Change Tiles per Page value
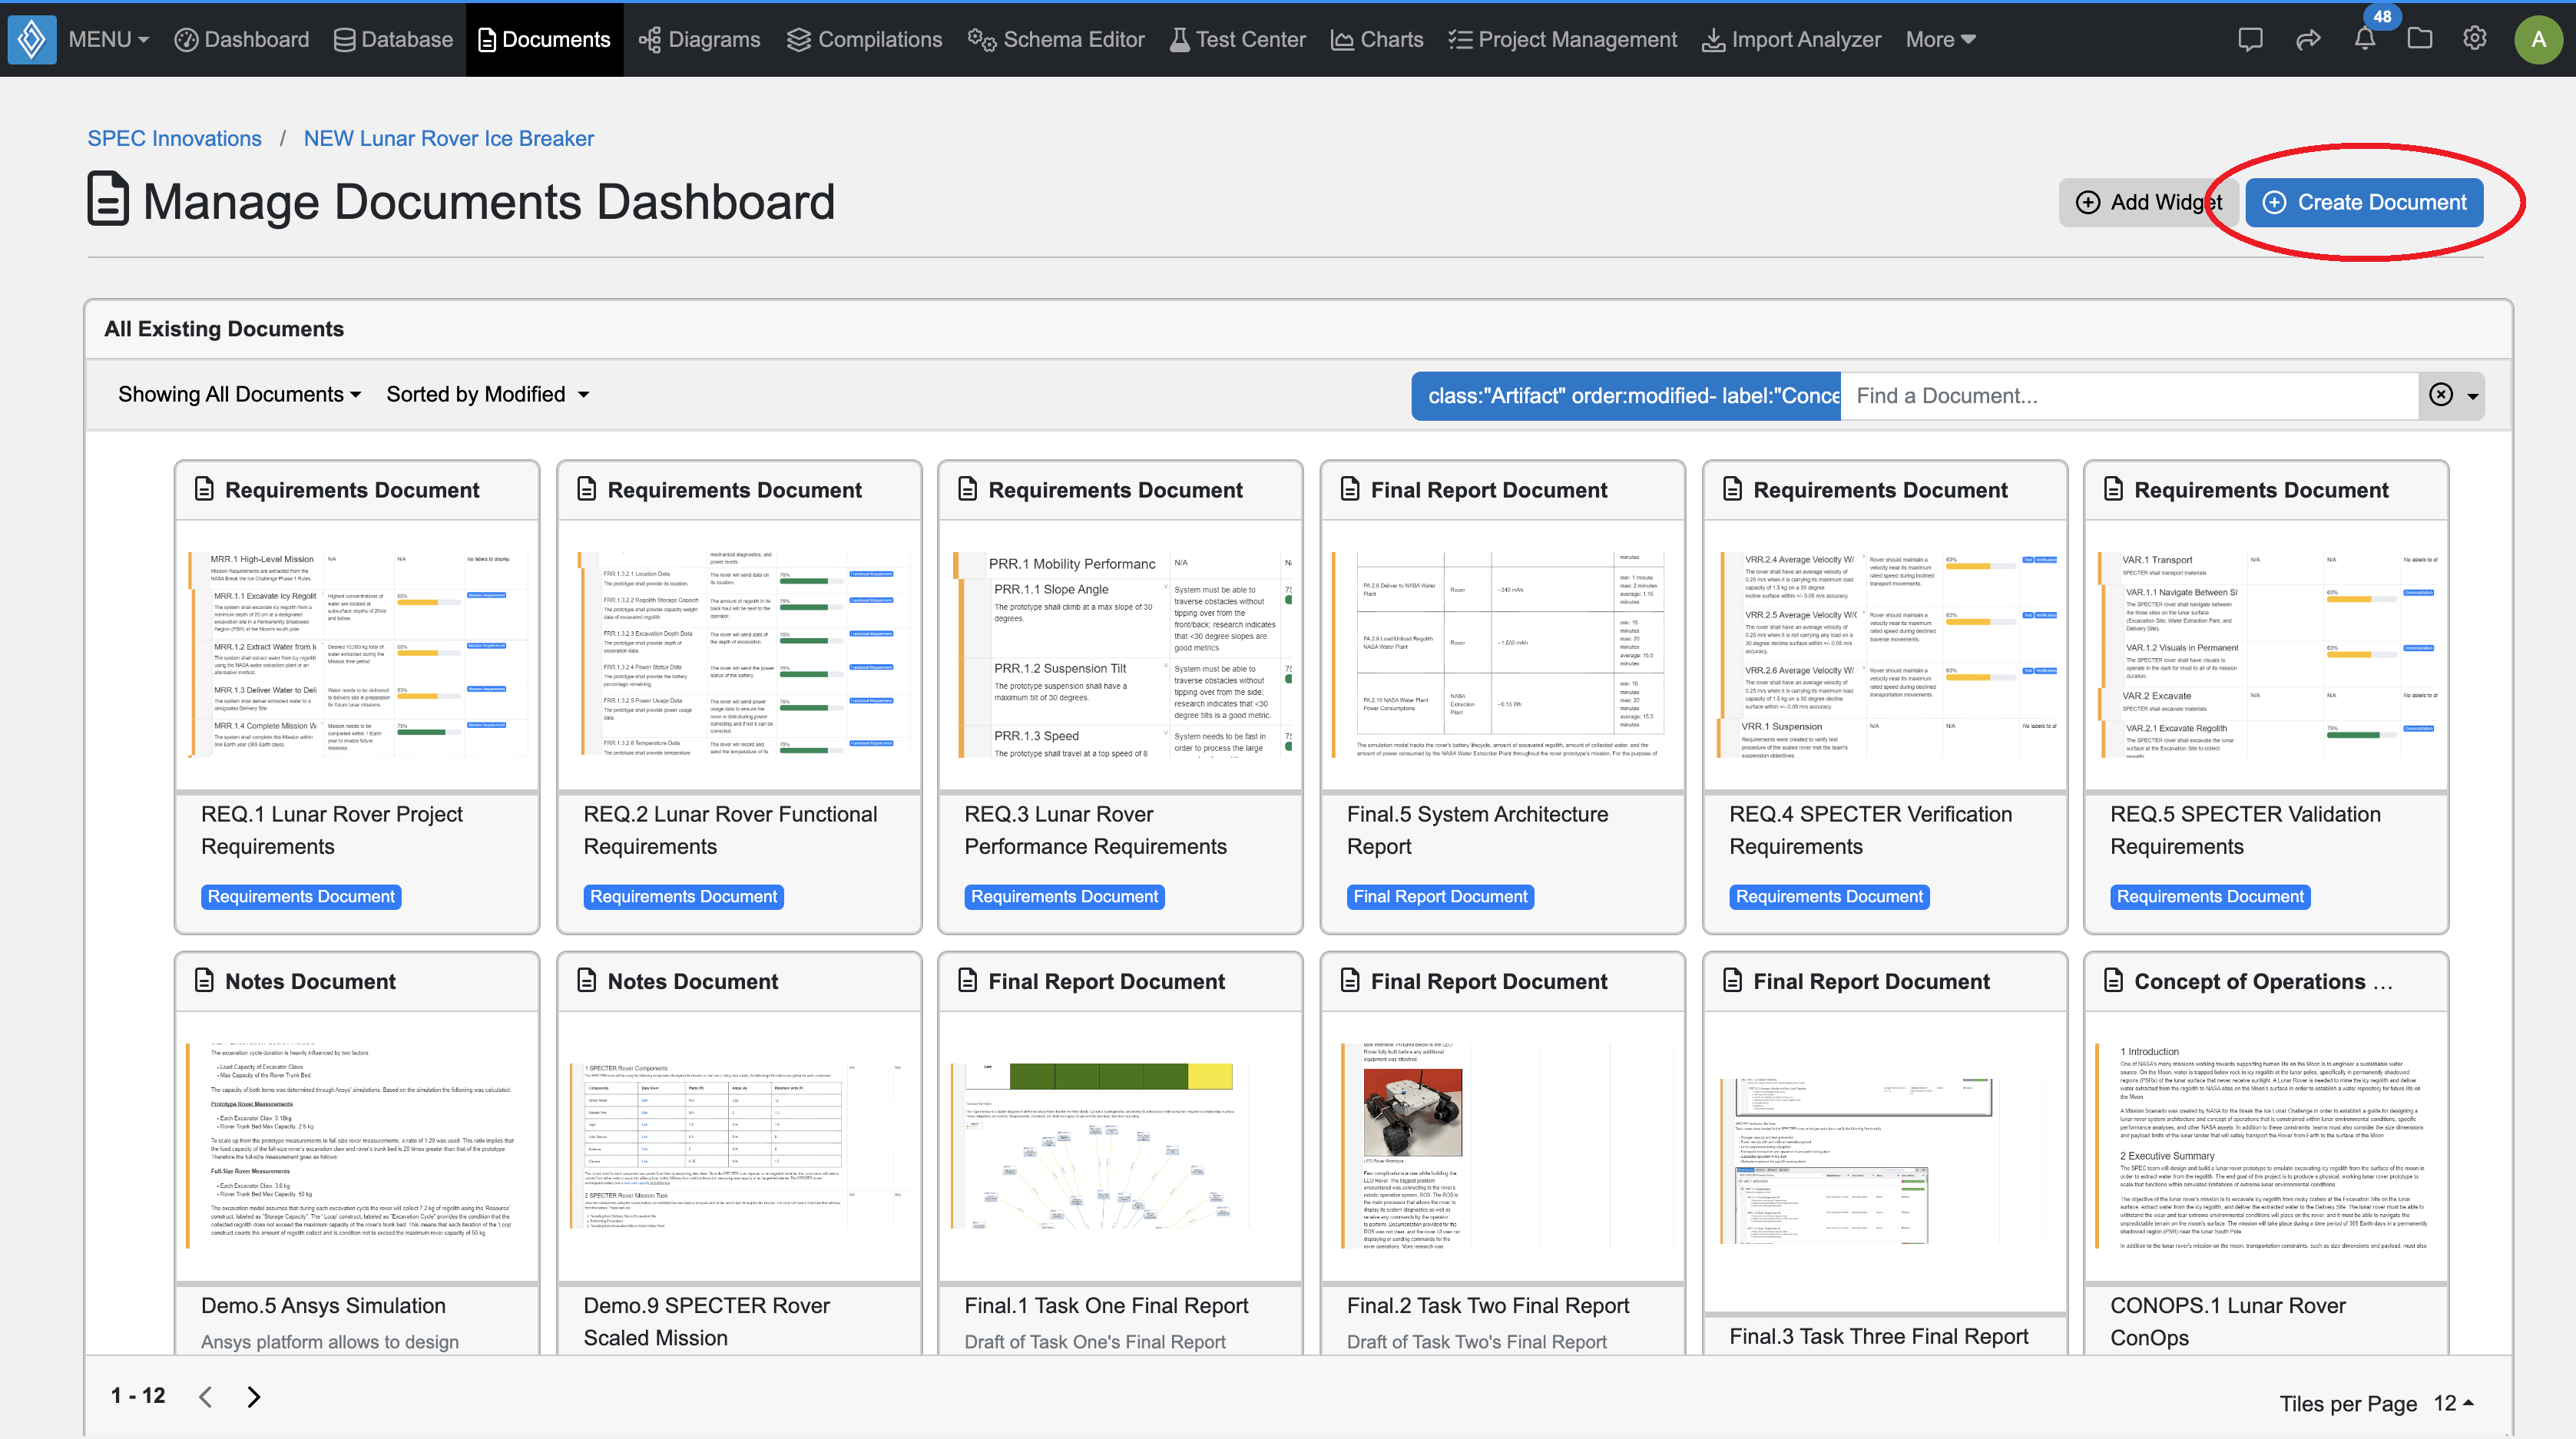Viewport: 2576px width, 1439px height. [2453, 1403]
